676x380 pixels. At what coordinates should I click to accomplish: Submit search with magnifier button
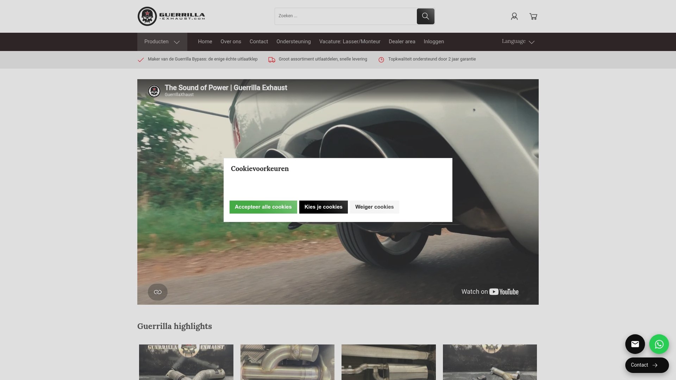425,16
